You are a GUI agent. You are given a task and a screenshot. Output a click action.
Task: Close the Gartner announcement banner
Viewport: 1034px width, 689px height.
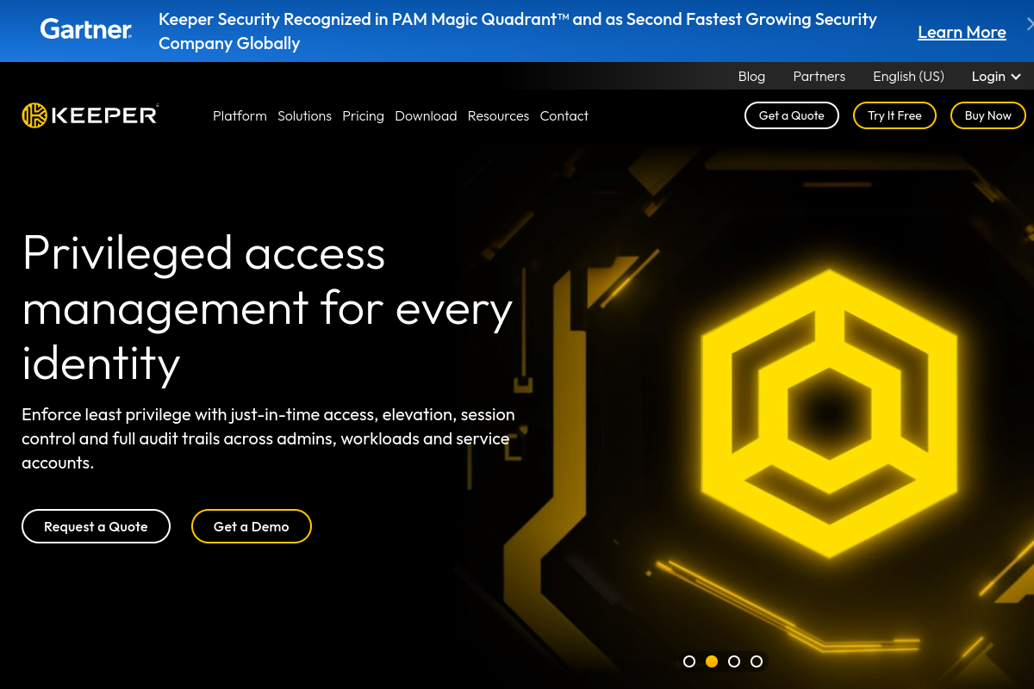(1030, 23)
